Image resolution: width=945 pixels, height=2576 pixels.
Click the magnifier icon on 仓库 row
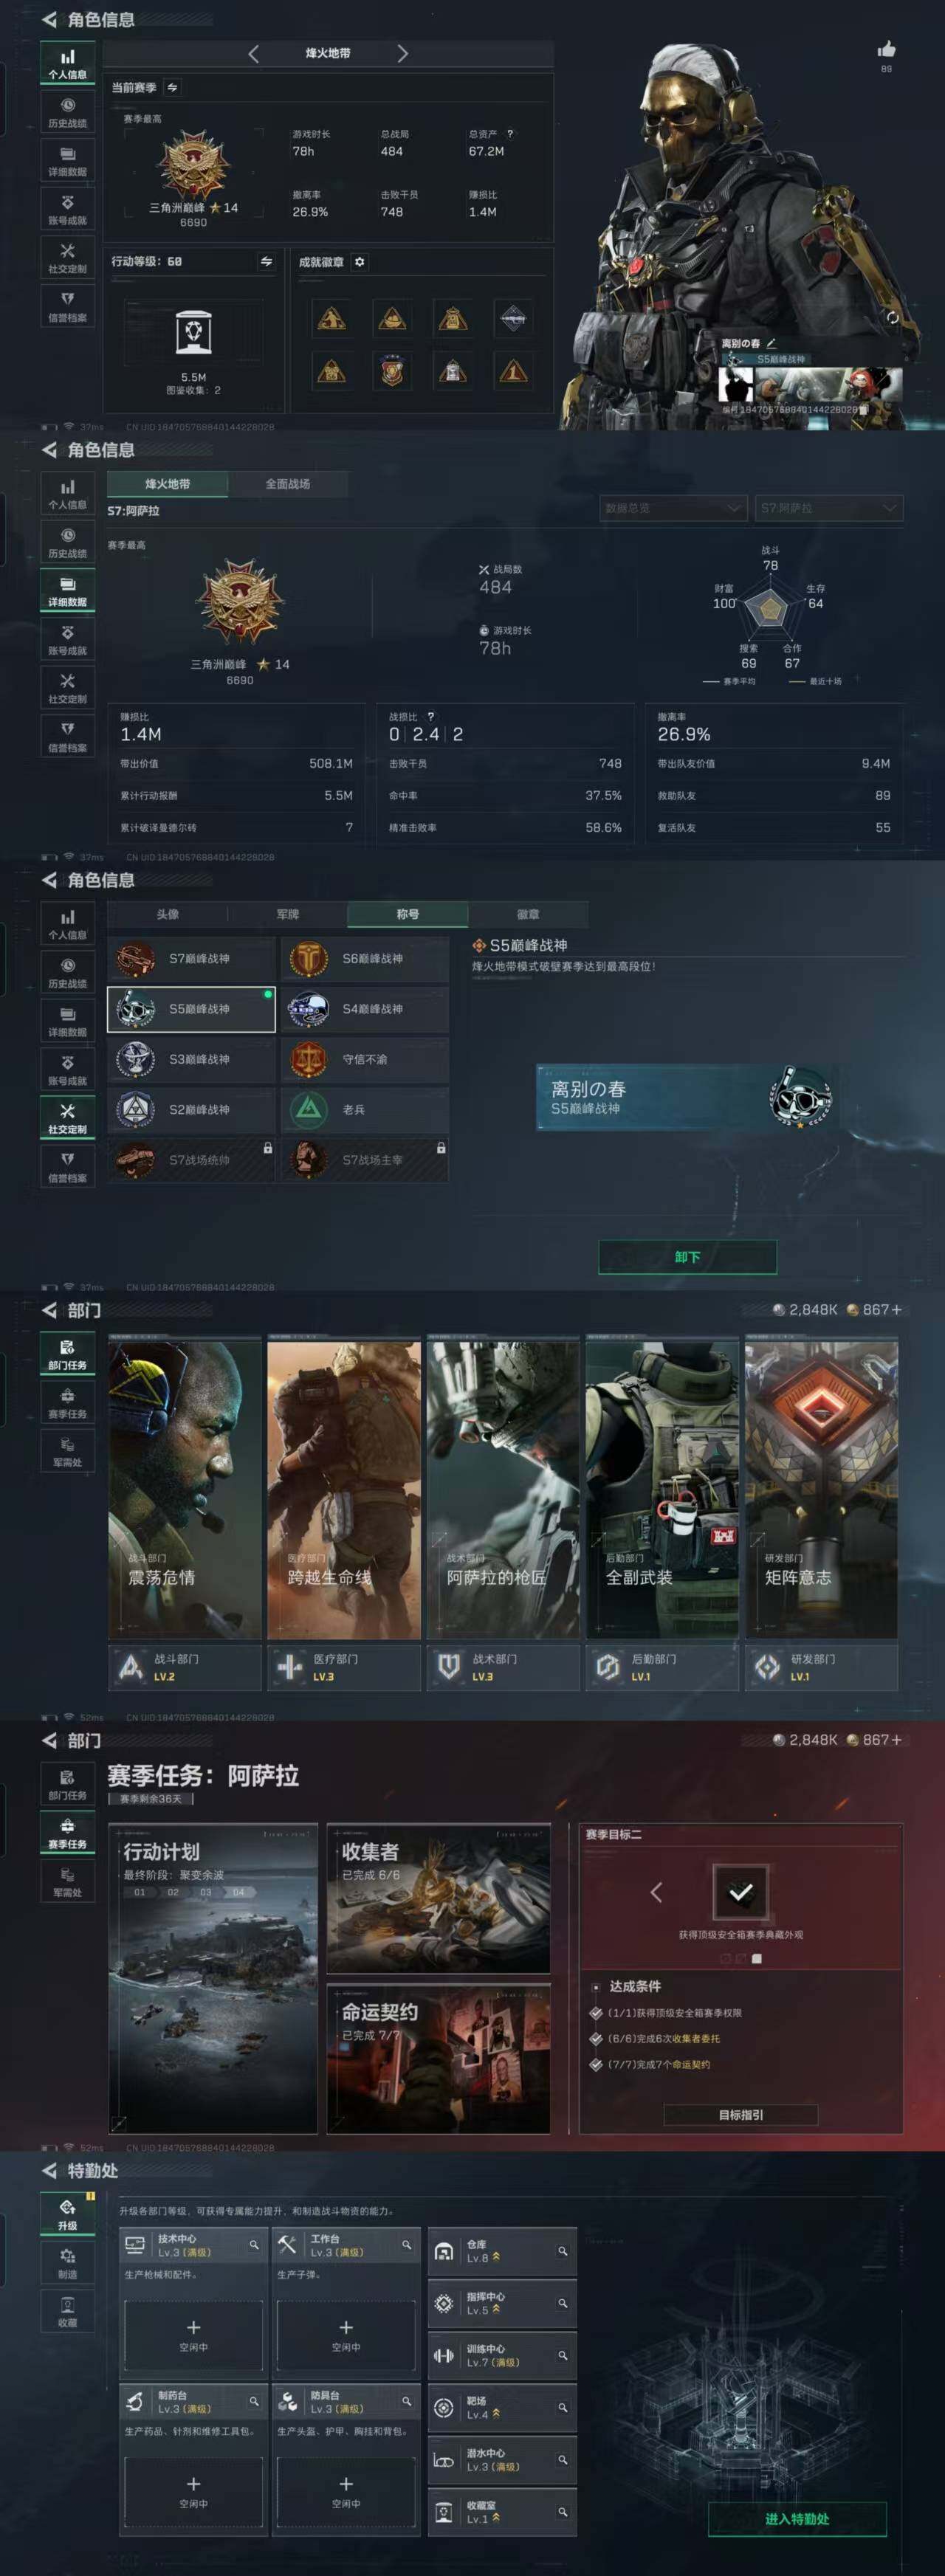click(562, 2251)
